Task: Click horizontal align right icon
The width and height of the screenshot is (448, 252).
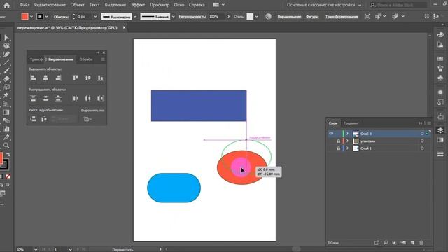Action: coord(58,78)
